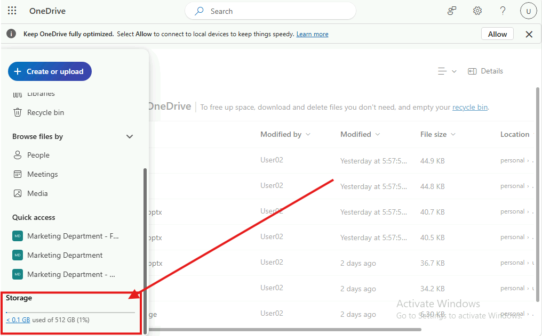Click User02 in the 44.9 KB row
Screen dimensions: 542x336
[x=272, y=160]
